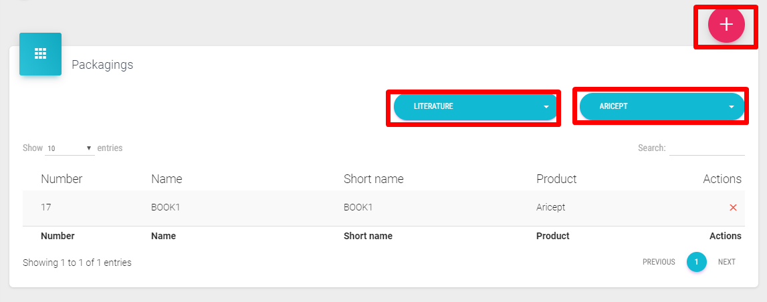
Task: Expand the Show entries count selector
Action: click(x=70, y=148)
